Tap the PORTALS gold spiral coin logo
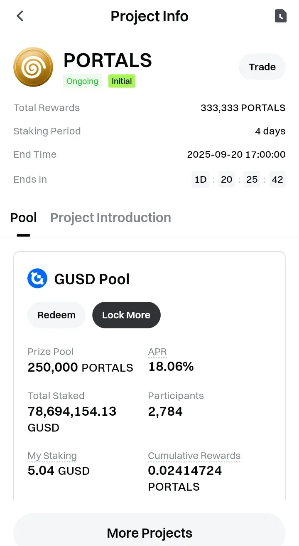The height and width of the screenshot is (546, 299). coord(33,67)
